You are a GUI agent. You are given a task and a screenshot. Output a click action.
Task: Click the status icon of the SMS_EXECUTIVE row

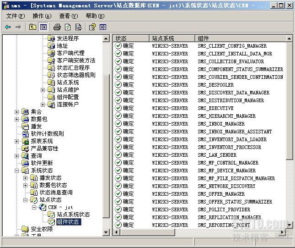(118, 108)
